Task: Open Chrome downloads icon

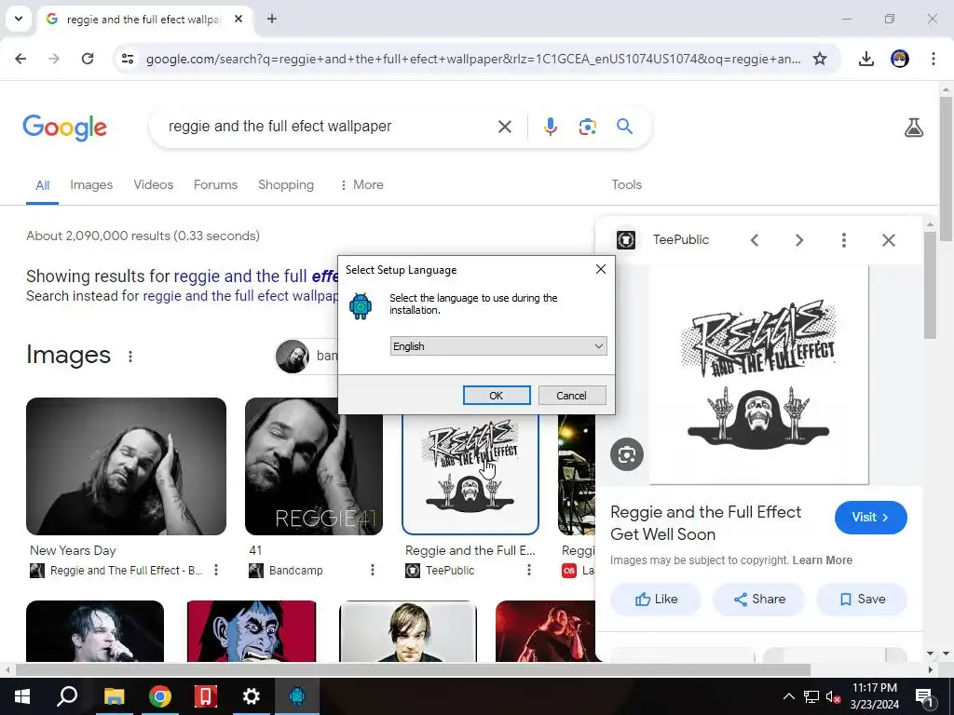Action: (865, 59)
